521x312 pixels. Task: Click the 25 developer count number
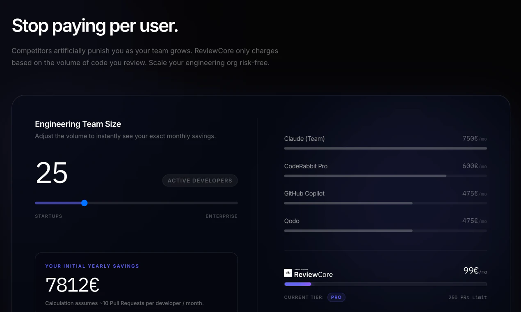52,173
